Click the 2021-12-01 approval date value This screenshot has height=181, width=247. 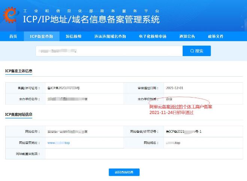click(174, 88)
